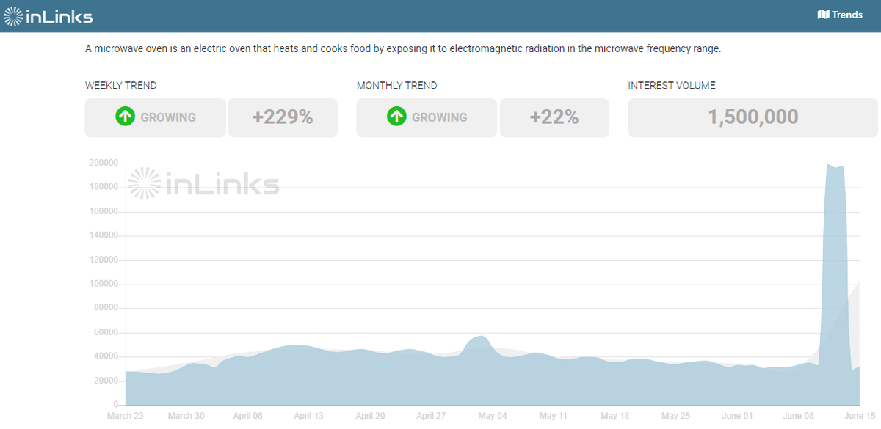Click the inLinks logo in header

pos(48,15)
